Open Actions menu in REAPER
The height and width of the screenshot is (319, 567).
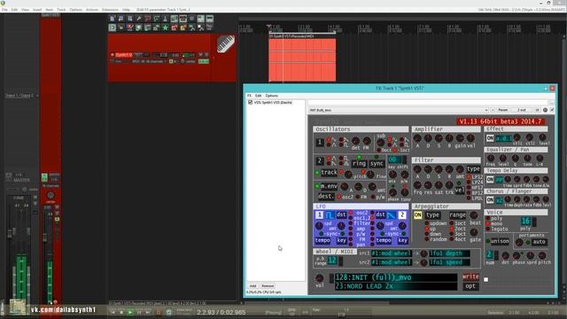(x=92, y=10)
